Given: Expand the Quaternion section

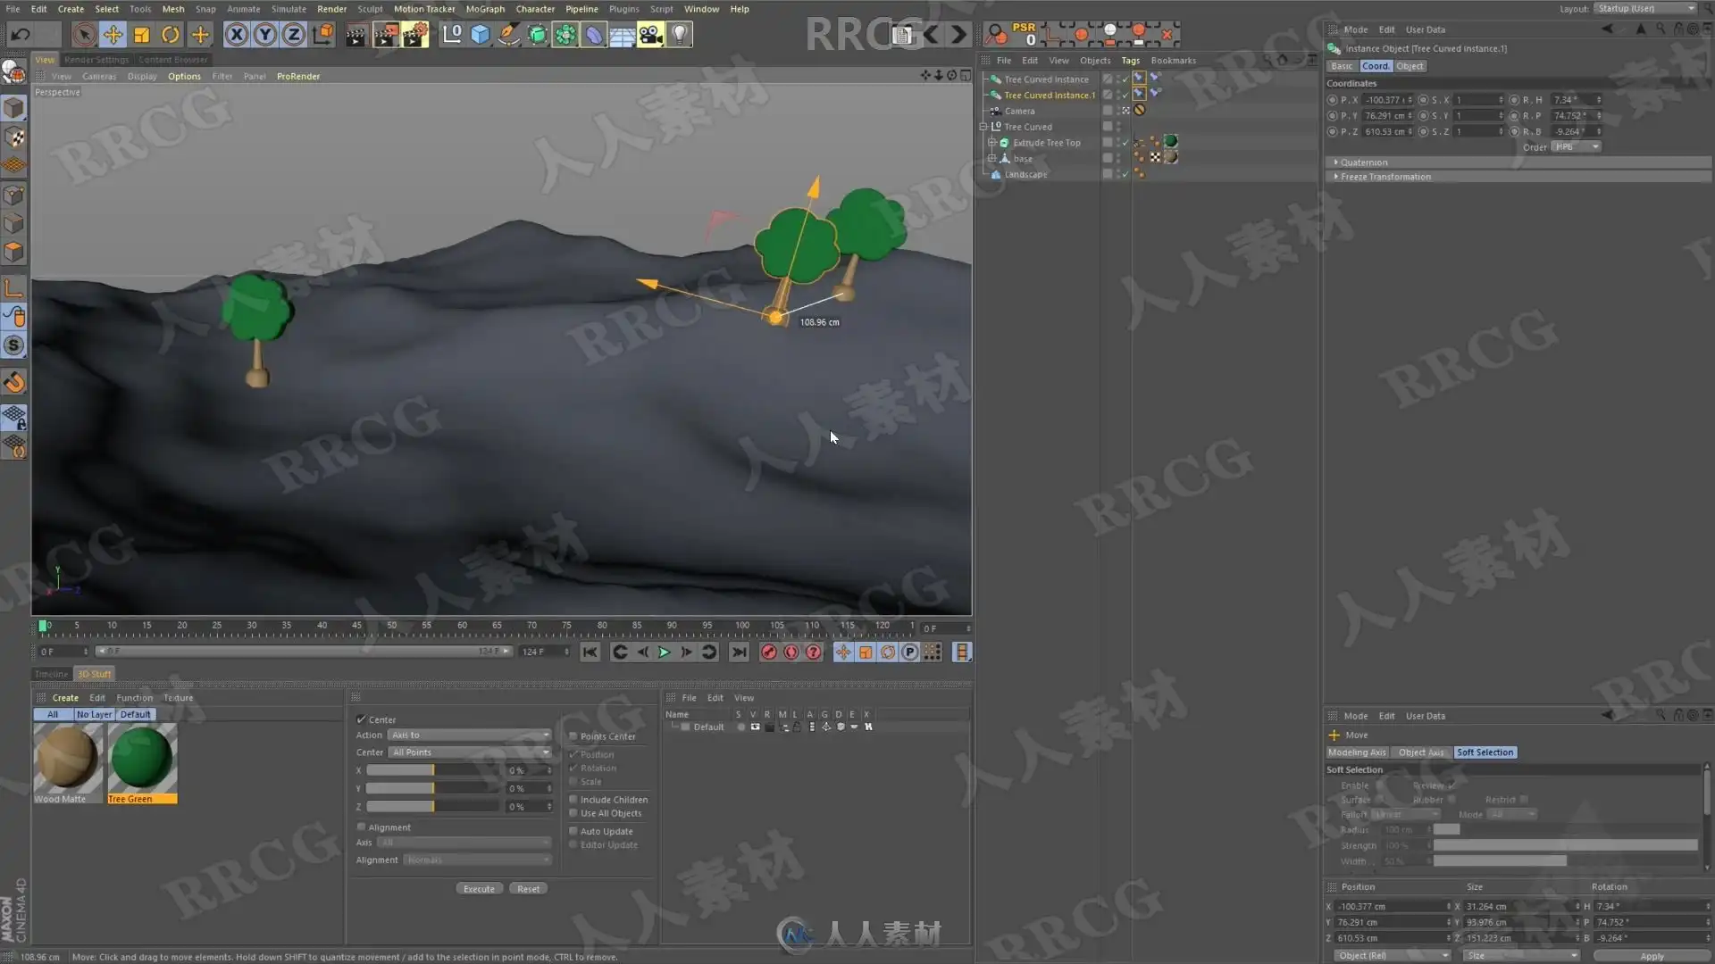Looking at the screenshot, I should [1364, 162].
